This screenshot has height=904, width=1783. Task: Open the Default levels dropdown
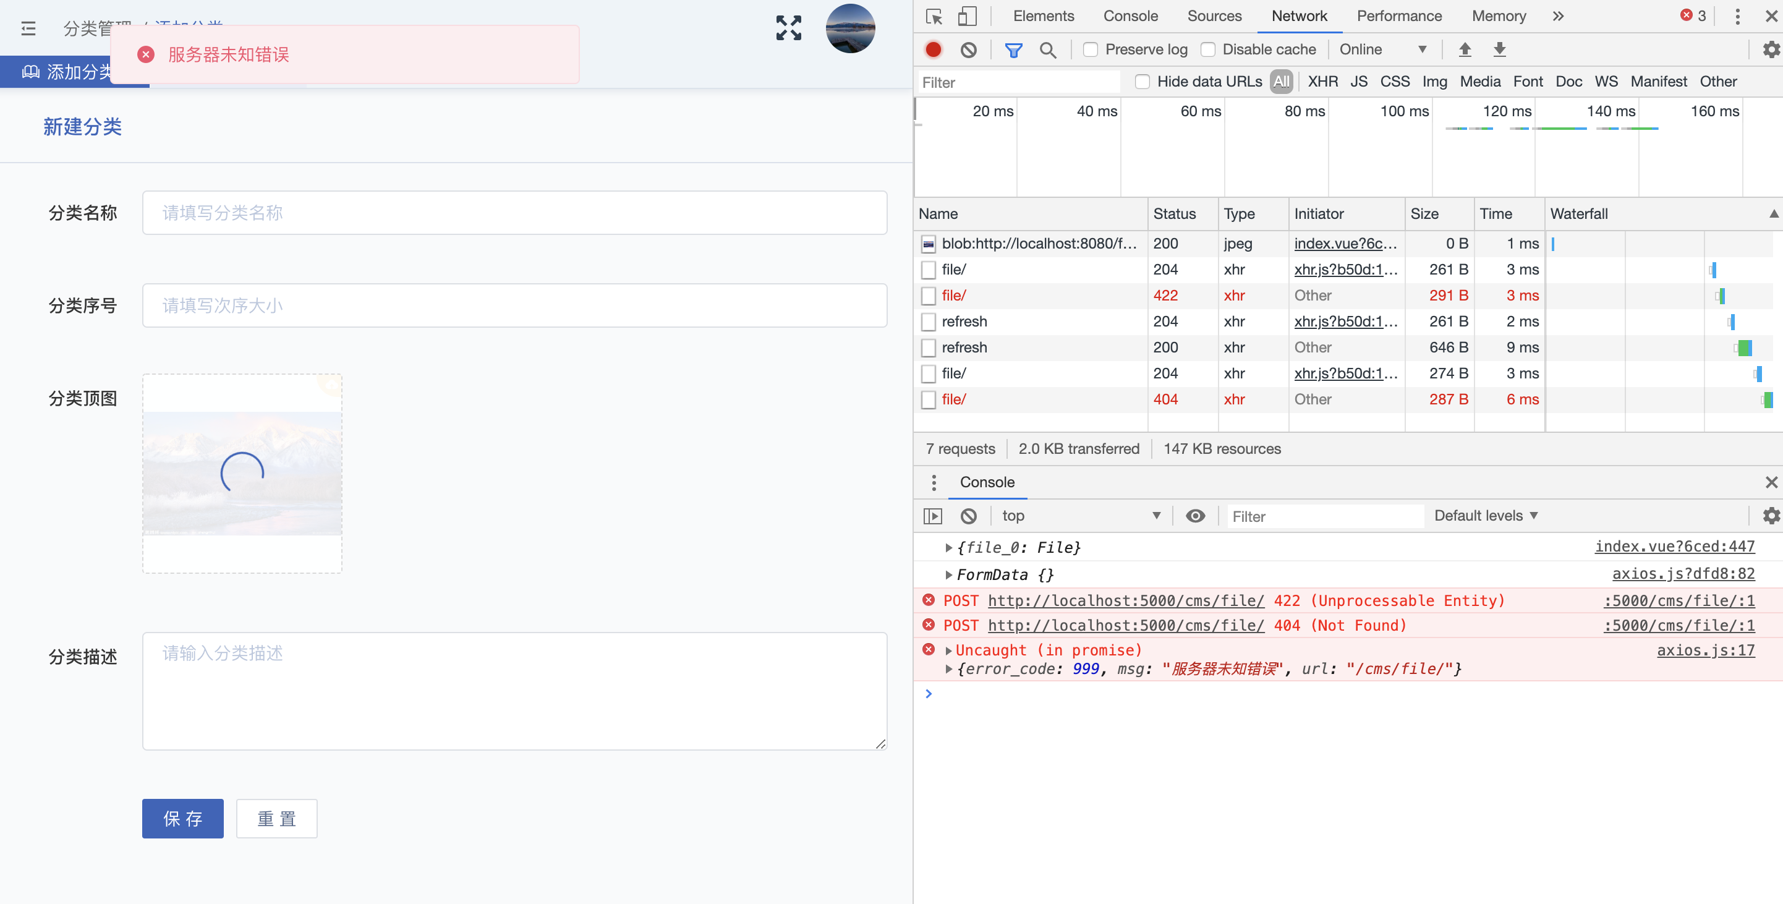click(x=1486, y=515)
